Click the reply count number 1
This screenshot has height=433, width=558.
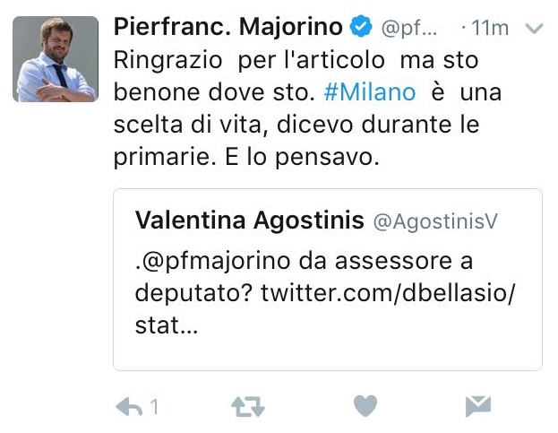click(154, 407)
